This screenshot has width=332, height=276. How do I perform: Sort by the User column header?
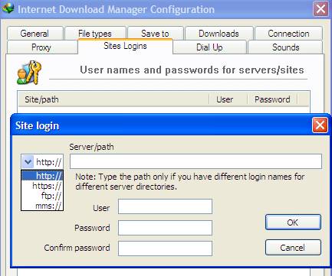pyautogui.click(x=228, y=99)
